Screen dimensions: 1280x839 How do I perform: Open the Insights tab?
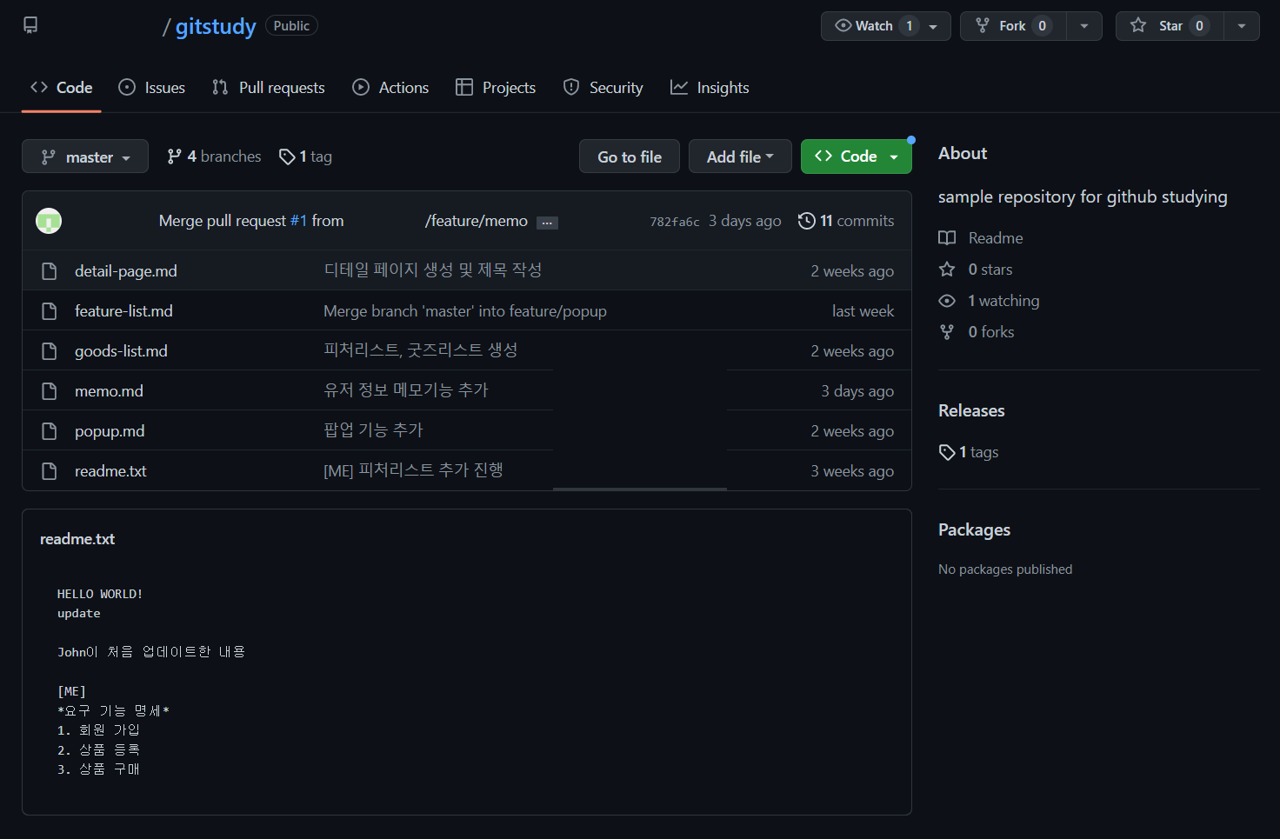710,87
